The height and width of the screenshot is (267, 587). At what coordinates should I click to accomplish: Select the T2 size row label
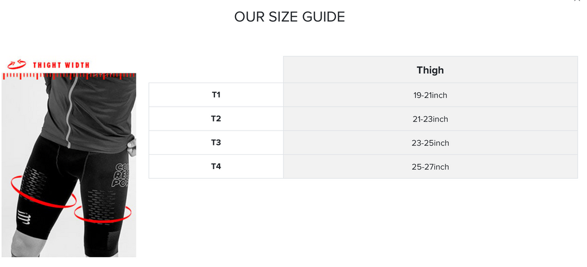coord(216,119)
